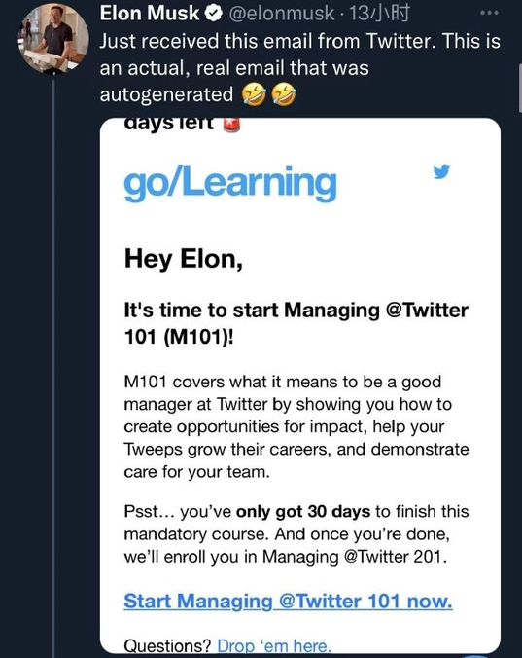The width and height of the screenshot is (522, 658).
Task: Click the Elon Musk display name
Action: 150,14
